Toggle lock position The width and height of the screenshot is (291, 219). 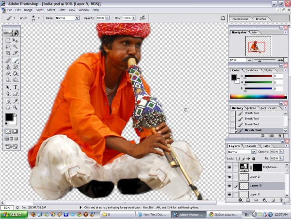click(x=248, y=158)
